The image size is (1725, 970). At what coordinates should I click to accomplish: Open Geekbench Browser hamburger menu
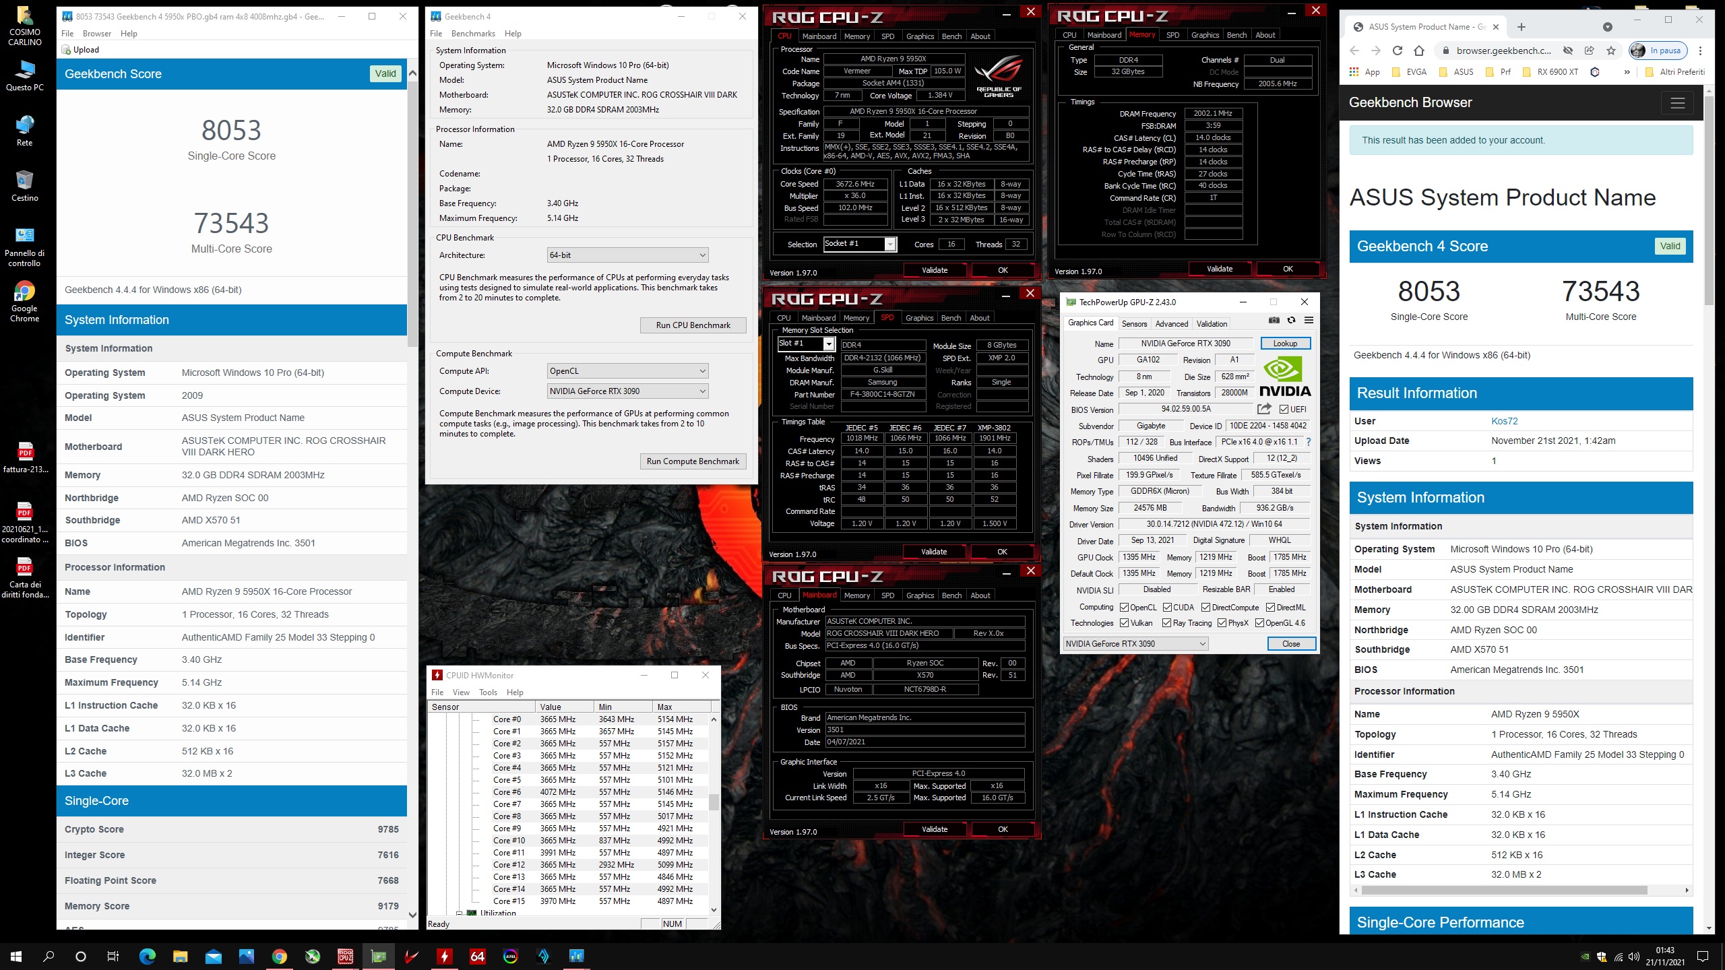coord(1678,103)
